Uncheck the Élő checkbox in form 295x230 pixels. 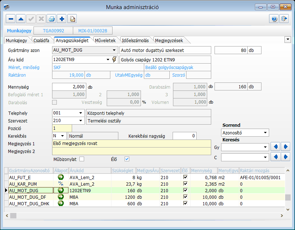pyautogui.click(x=127, y=159)
